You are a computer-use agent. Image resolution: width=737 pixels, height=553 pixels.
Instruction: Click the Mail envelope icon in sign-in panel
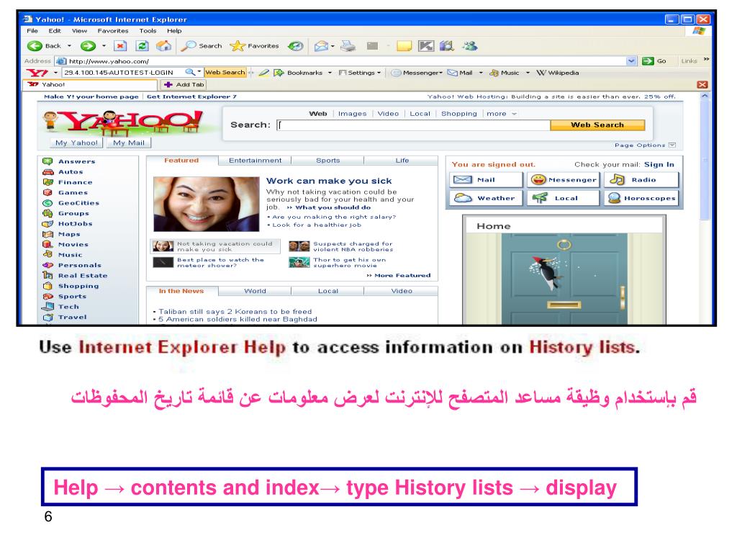tap(463, 179)
